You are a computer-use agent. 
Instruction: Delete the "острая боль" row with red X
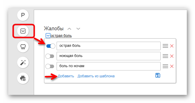point(172,46)
